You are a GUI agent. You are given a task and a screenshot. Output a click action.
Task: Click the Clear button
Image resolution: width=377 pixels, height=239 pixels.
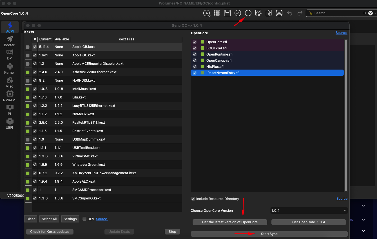(x=31, y=219)
